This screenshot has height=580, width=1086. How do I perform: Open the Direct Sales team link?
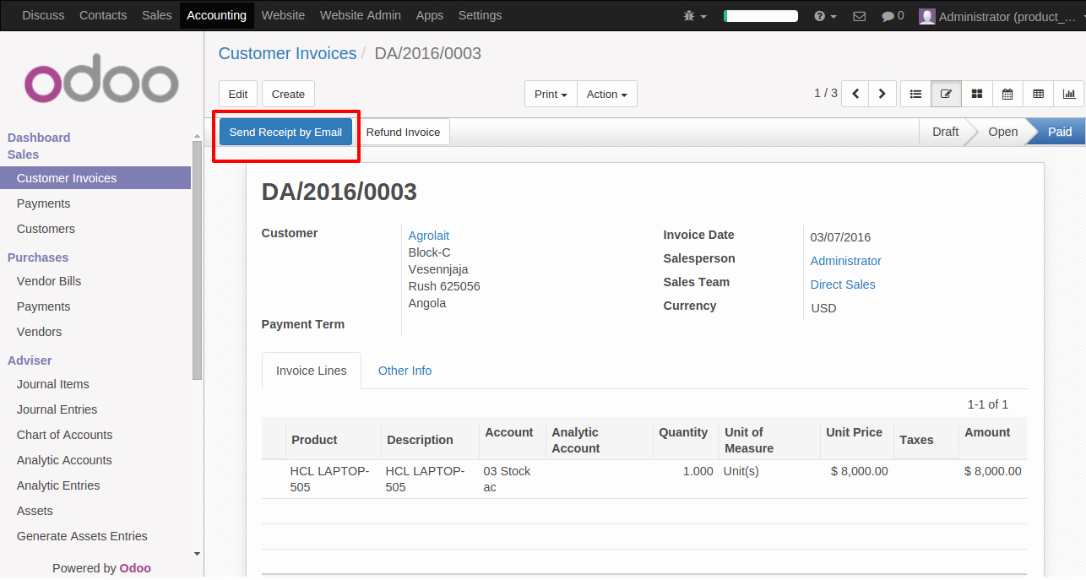pos(843,285)
